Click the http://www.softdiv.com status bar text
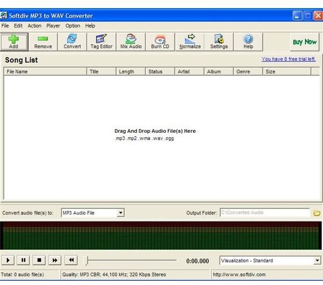This screenshot has height=285, width=323. (x=239, y=274)
